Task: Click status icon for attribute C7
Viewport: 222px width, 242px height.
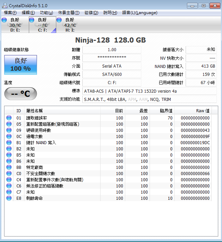Action: 9,192
